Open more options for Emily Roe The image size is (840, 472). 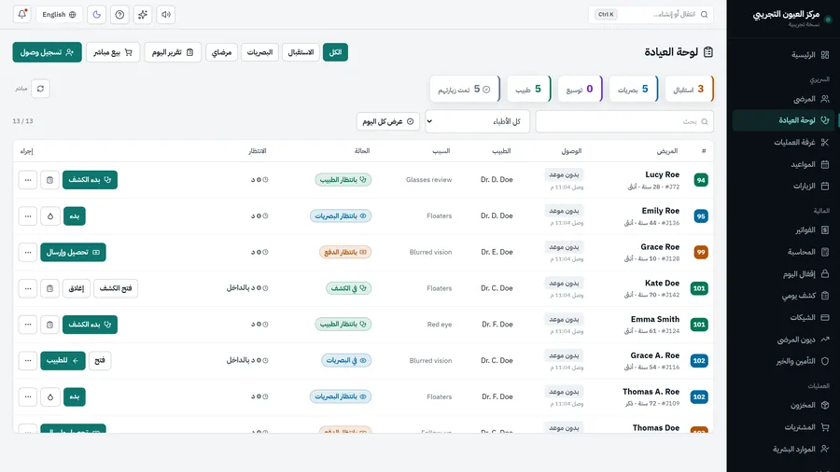point(28,216)
